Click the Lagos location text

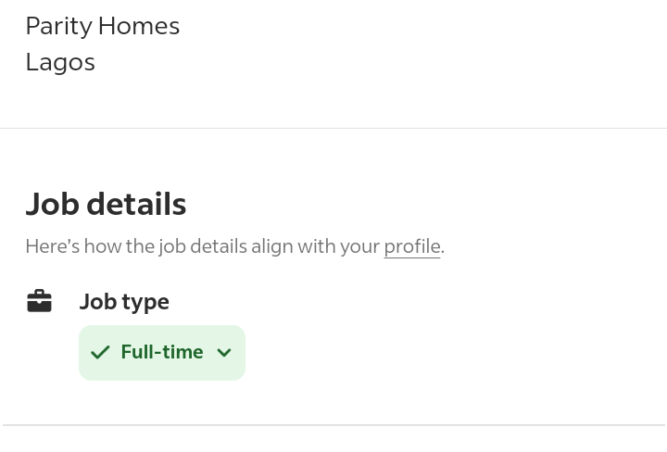point(60,63)
